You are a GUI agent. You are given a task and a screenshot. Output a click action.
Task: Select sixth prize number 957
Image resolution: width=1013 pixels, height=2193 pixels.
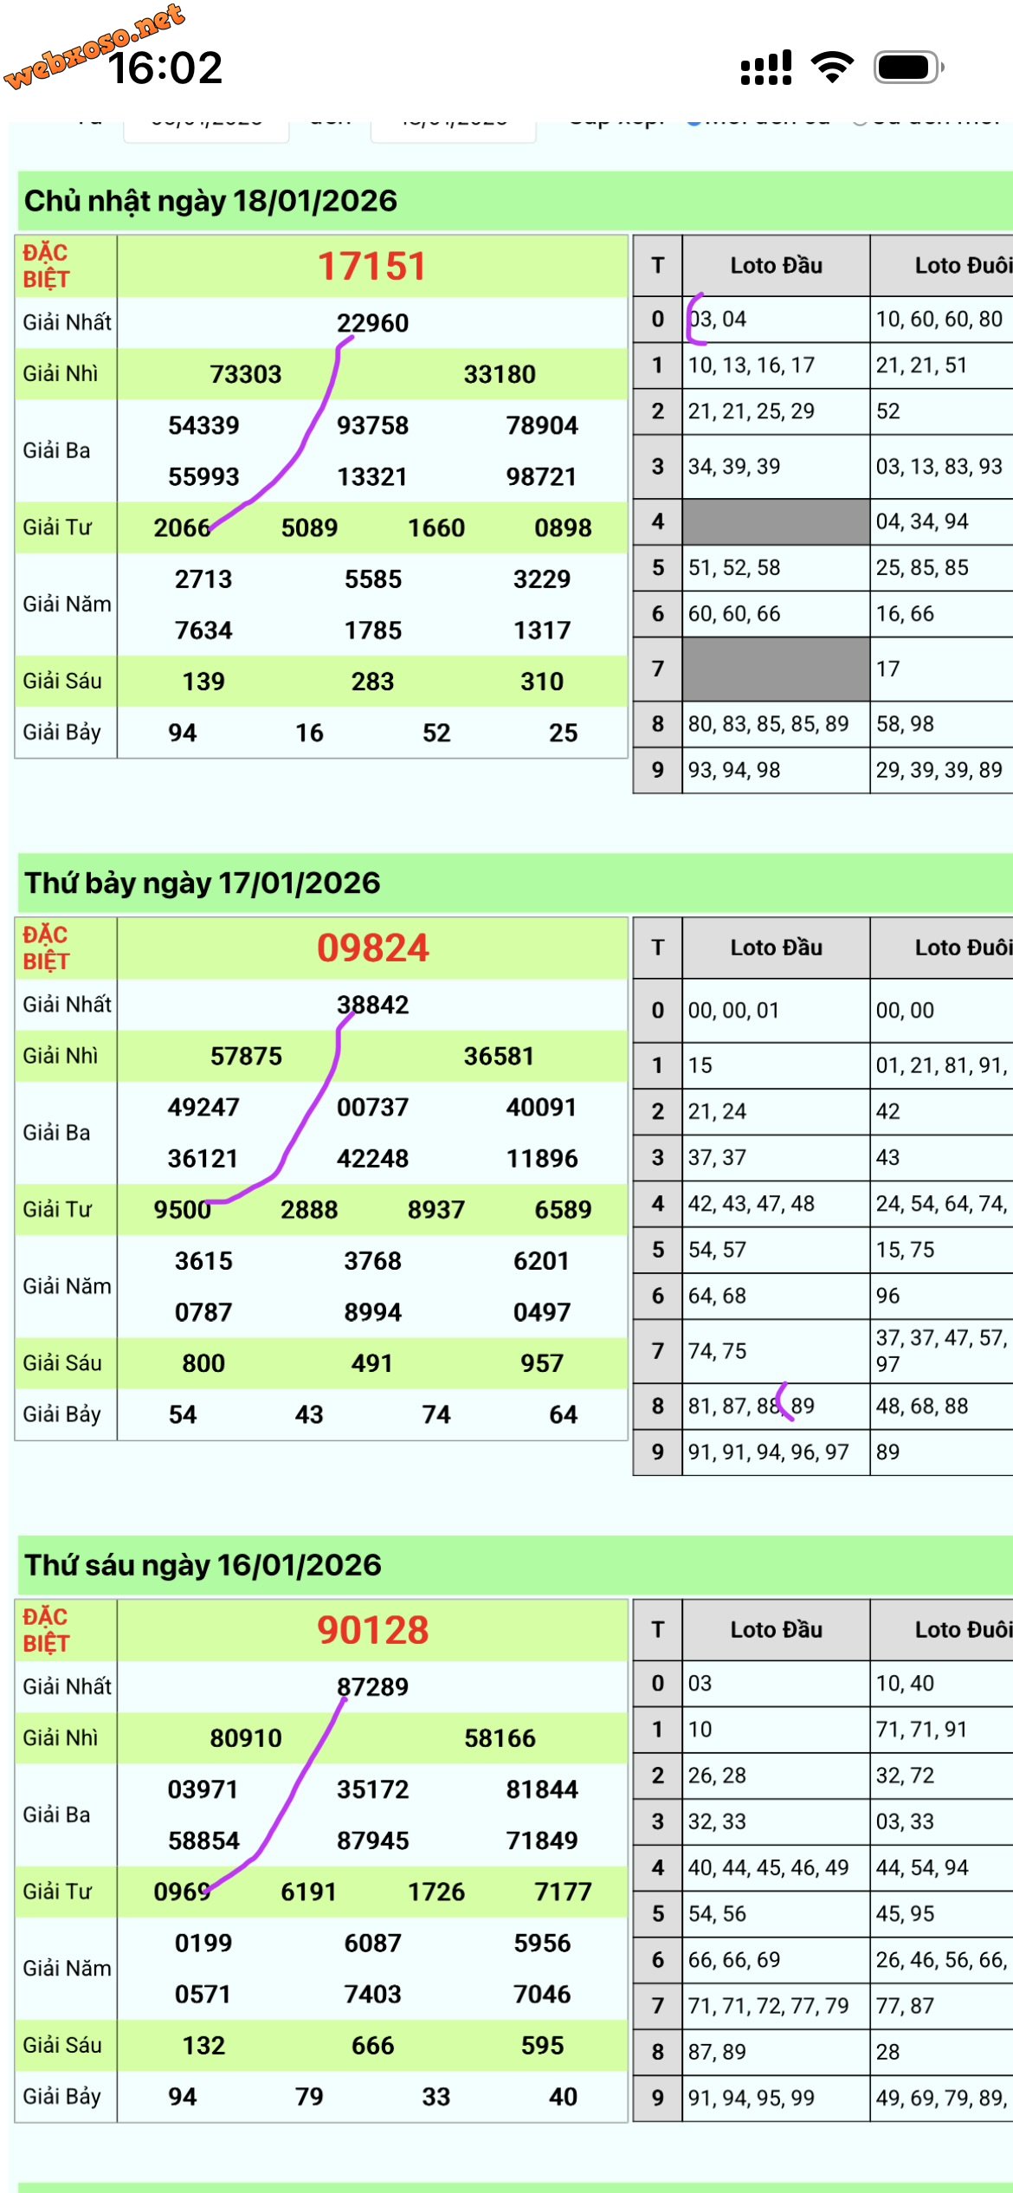pyautogui.click(x=542, y=1363)
